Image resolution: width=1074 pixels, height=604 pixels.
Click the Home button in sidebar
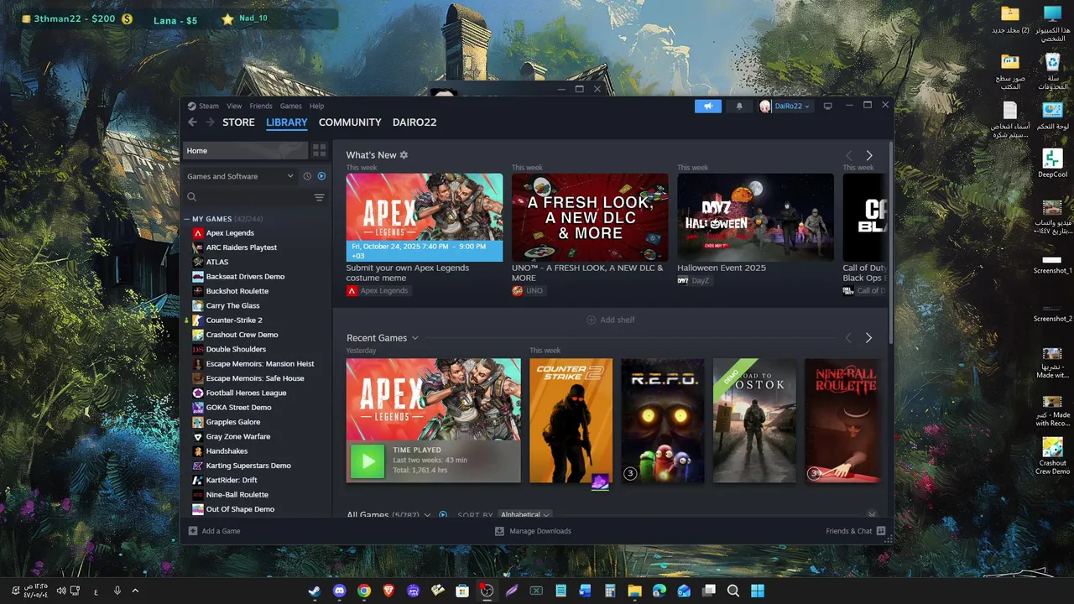(x=245, y=151)
